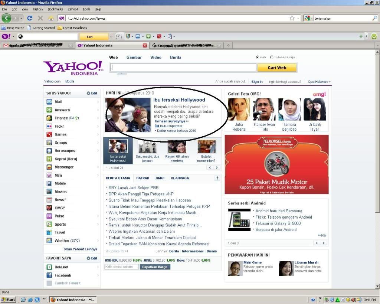Open the Movies clapperboard icon
The width and height of the screenshot is (380, 304).
coord(49,192)
